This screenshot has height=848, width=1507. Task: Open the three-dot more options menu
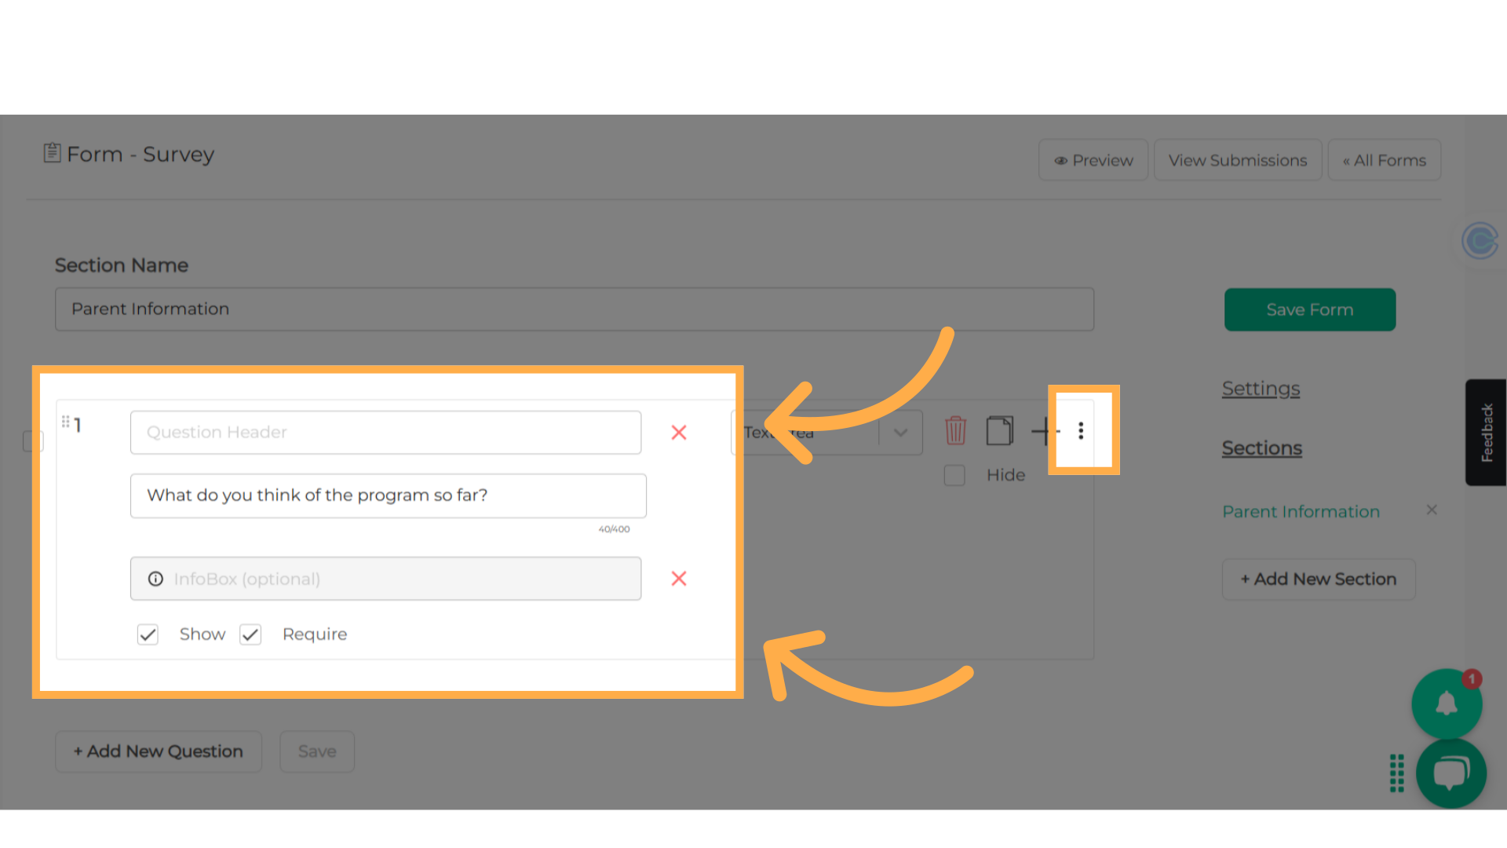click(x=1081, y=430)
